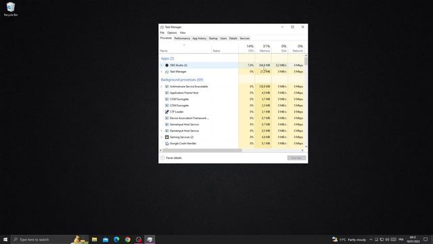Select the CTF Loader pen icon
The height and width of the screenshot is (244, 433).
tap(167, 112)
